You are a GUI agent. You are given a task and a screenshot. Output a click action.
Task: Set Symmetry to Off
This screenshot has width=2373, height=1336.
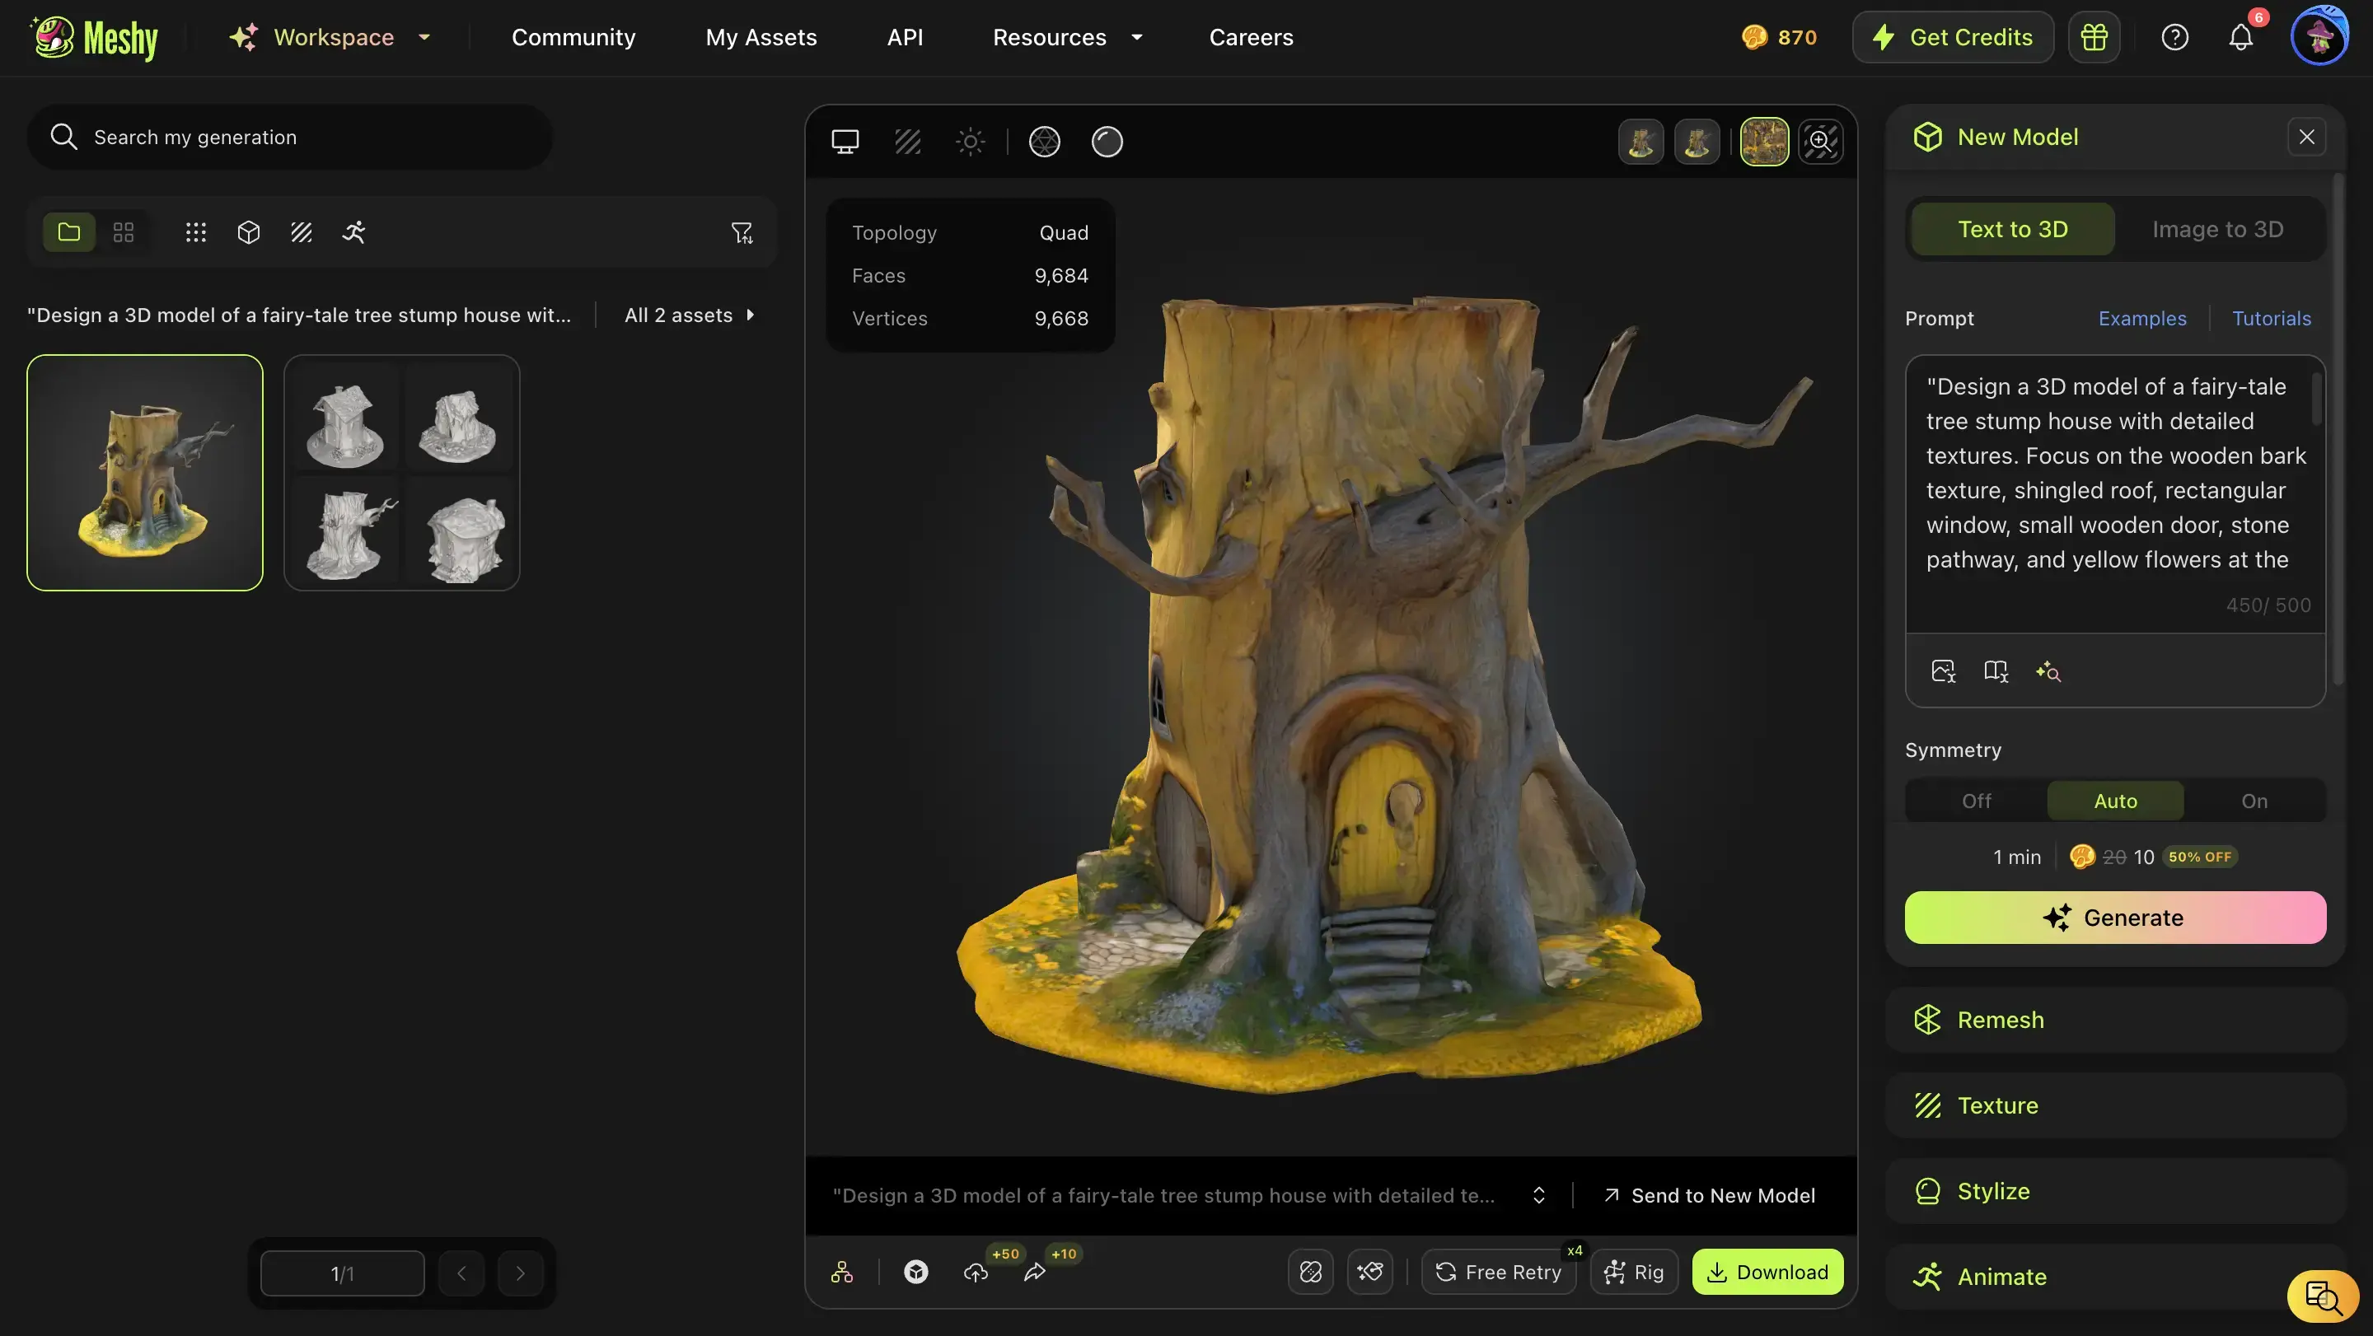click(1976, 801)
